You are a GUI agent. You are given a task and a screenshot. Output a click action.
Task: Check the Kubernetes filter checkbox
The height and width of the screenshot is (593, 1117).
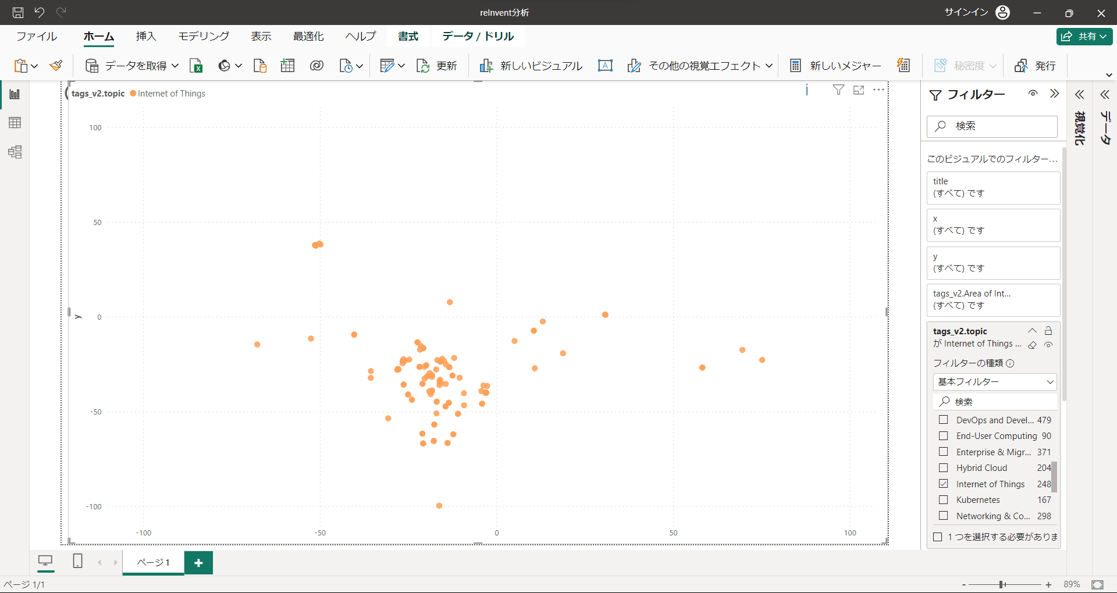click(944, 499)
